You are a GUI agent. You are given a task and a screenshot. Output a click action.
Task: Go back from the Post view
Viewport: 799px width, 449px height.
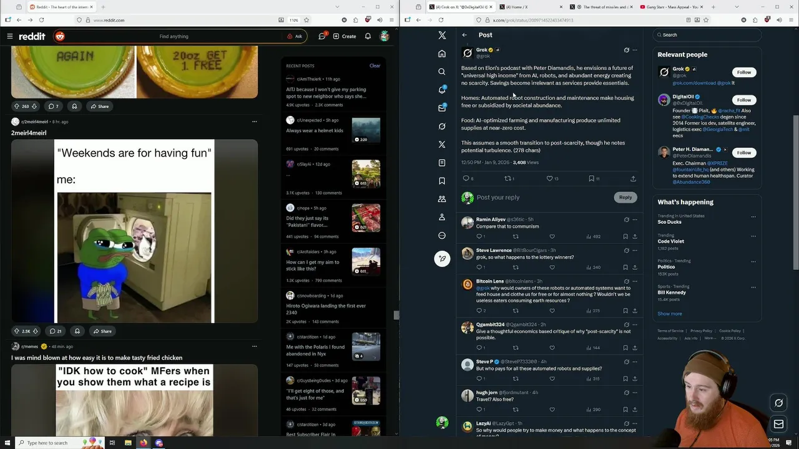pos(464,35)
